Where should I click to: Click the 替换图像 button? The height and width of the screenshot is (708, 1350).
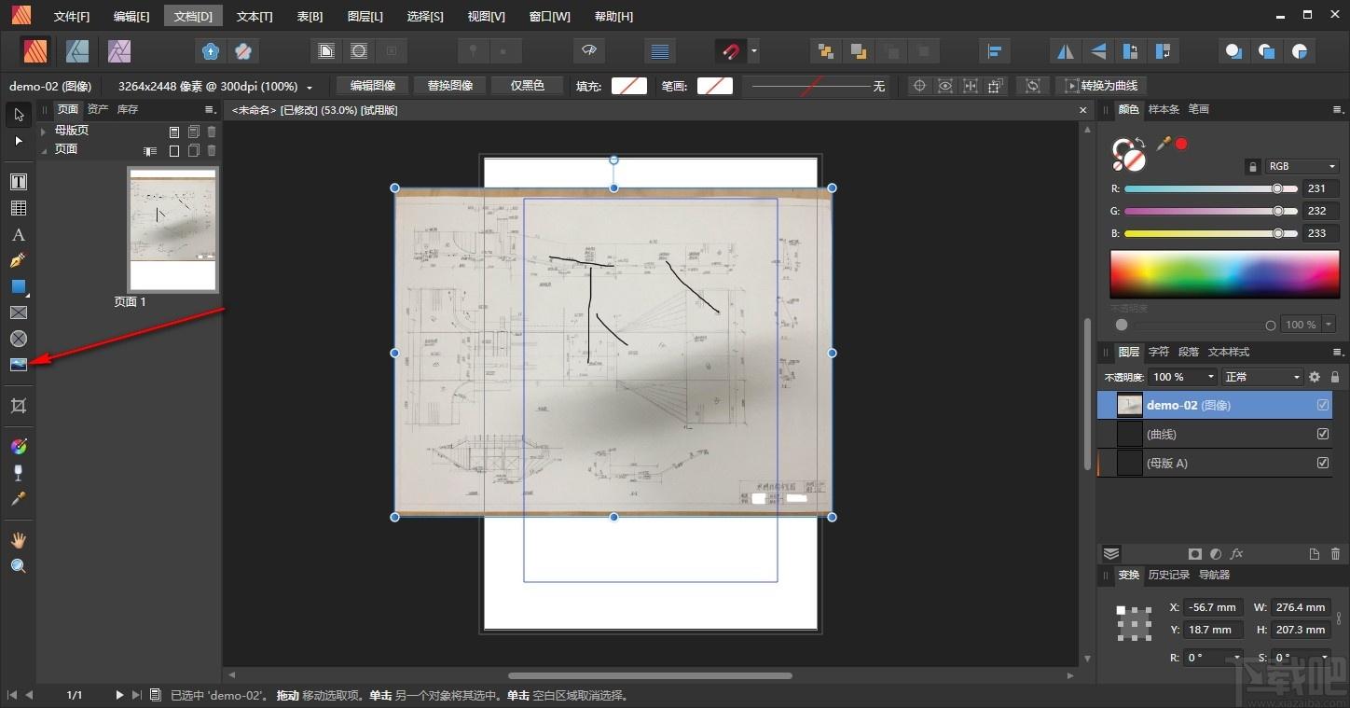[x=450, y=86]
